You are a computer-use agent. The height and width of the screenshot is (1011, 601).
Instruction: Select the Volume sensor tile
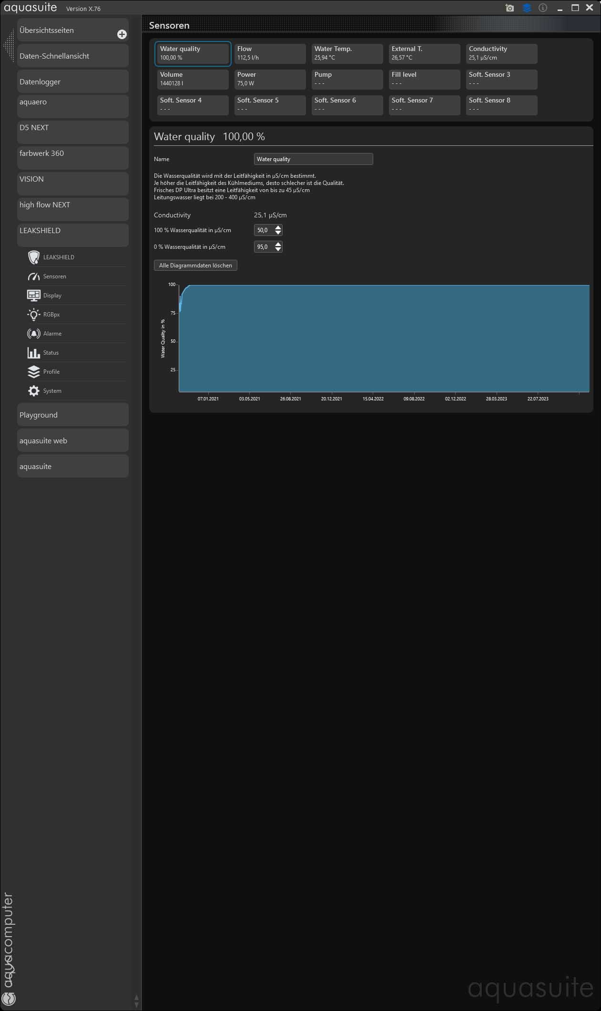(x=193, y=79)
